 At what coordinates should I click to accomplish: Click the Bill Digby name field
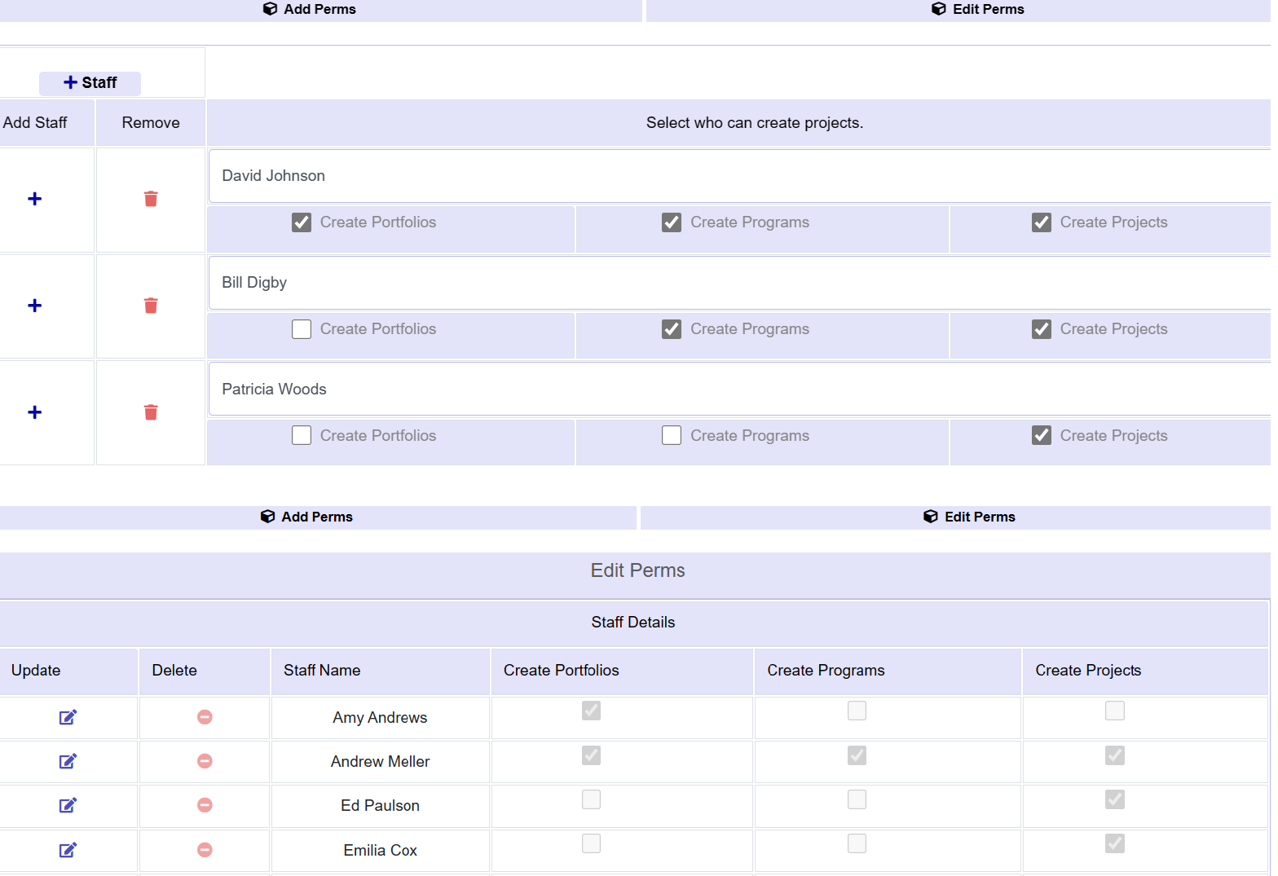[x=734, y=283]
